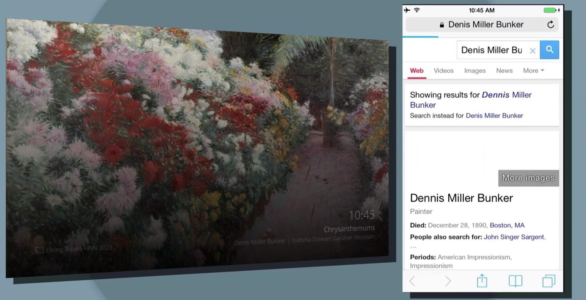Switch to the Images tab

click(x=475, y=71)
